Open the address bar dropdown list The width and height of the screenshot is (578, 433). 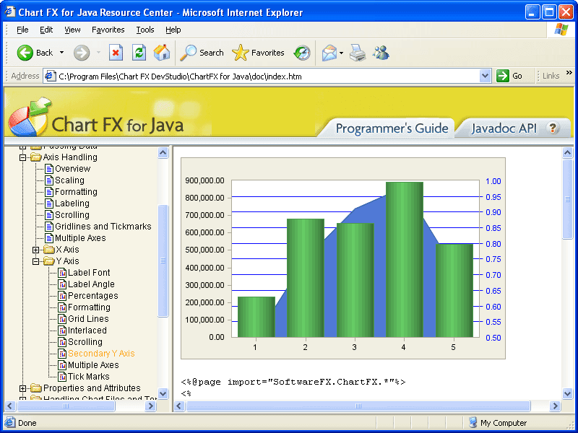point(485,76)
